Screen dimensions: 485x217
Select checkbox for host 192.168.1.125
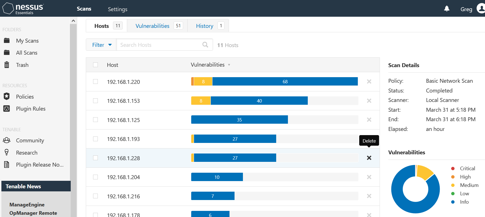tap(96, 120)
